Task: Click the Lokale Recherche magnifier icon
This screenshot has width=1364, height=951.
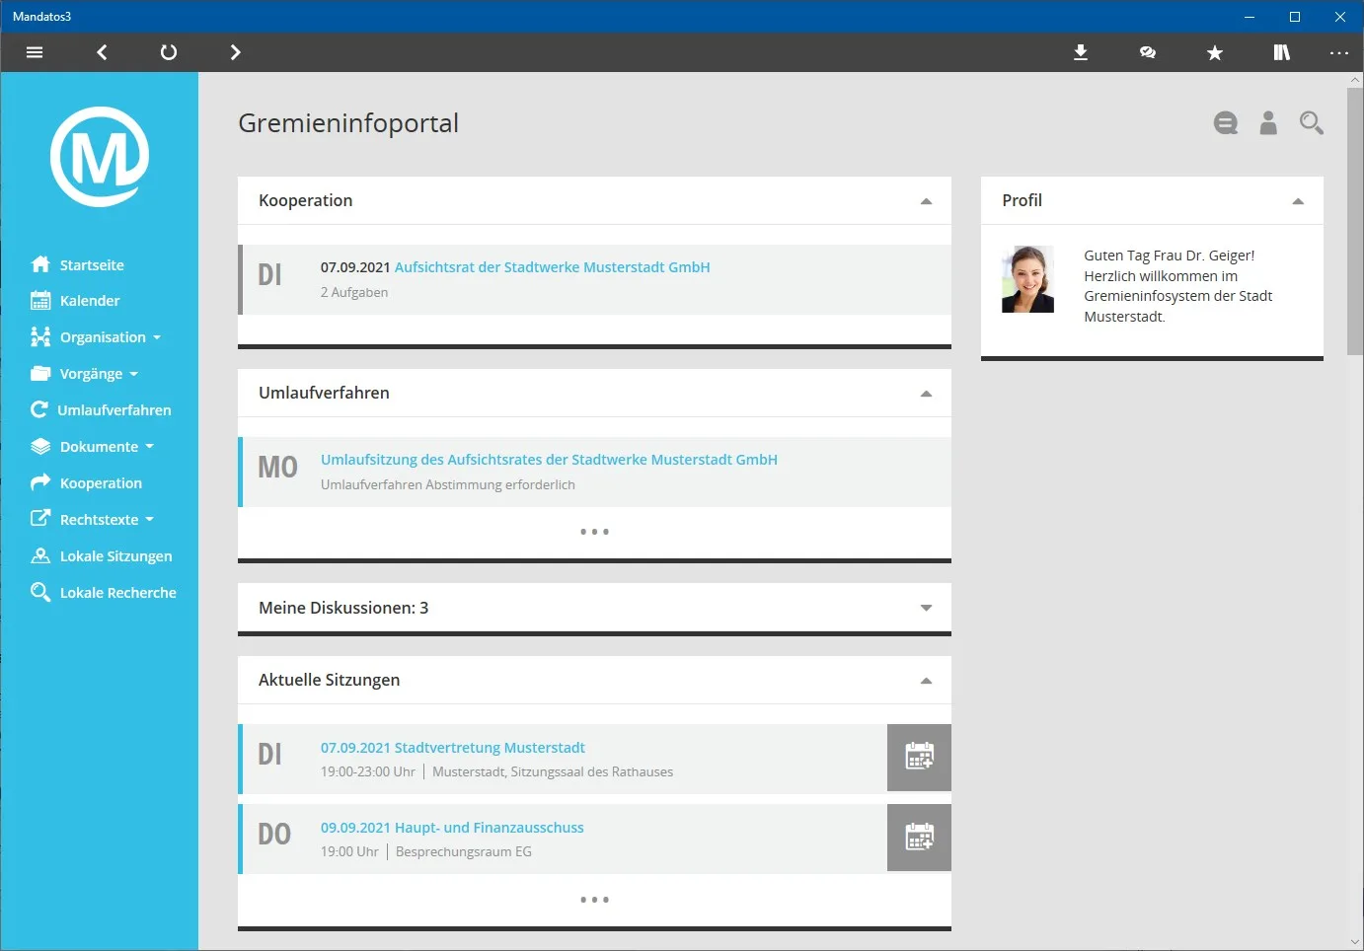Action: pyautogui.click(x=40, y=592)
